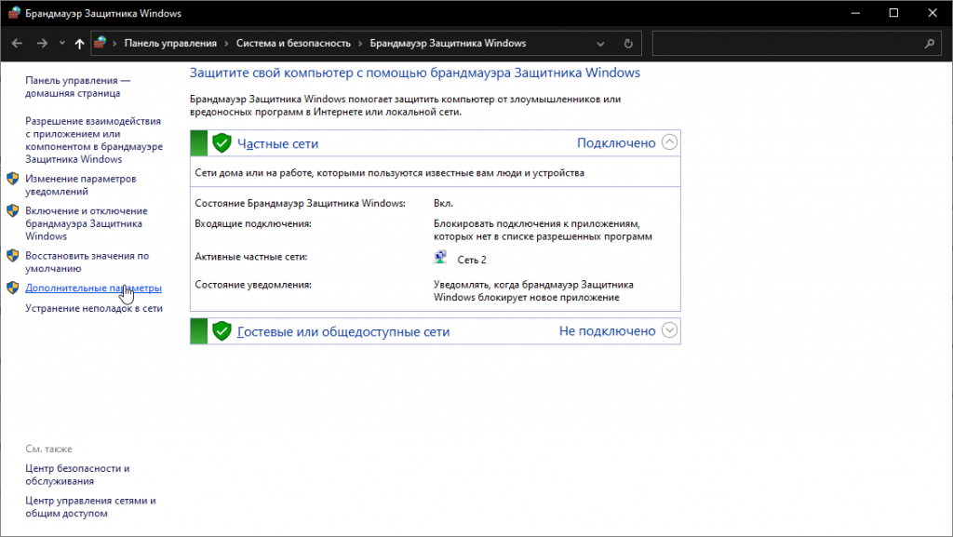Open Панель управления — домашняя страница
The width and height of the screenshot is (953, 537).
(x=78, y=87)
